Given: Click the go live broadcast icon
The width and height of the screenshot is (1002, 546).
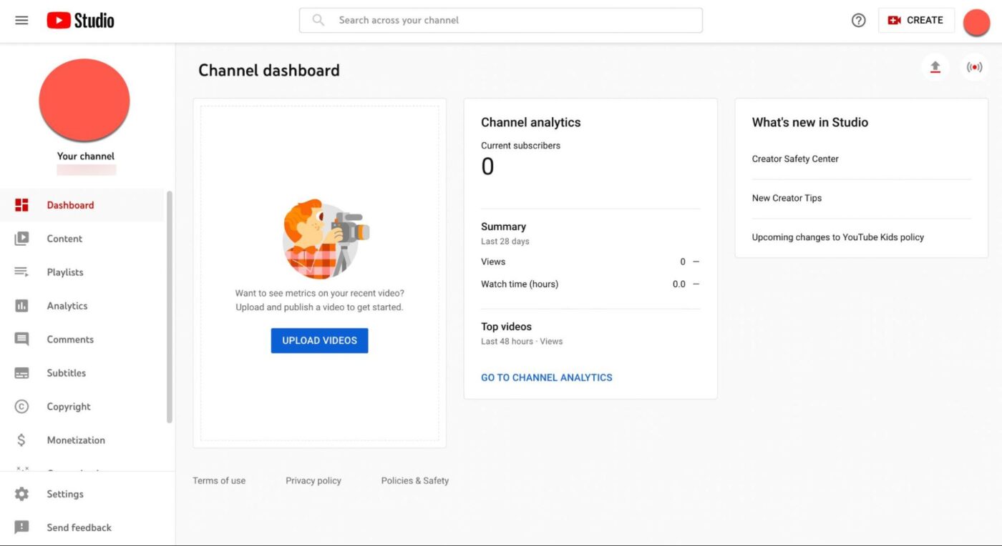Looking at the screenshot, I should (974, 67).
